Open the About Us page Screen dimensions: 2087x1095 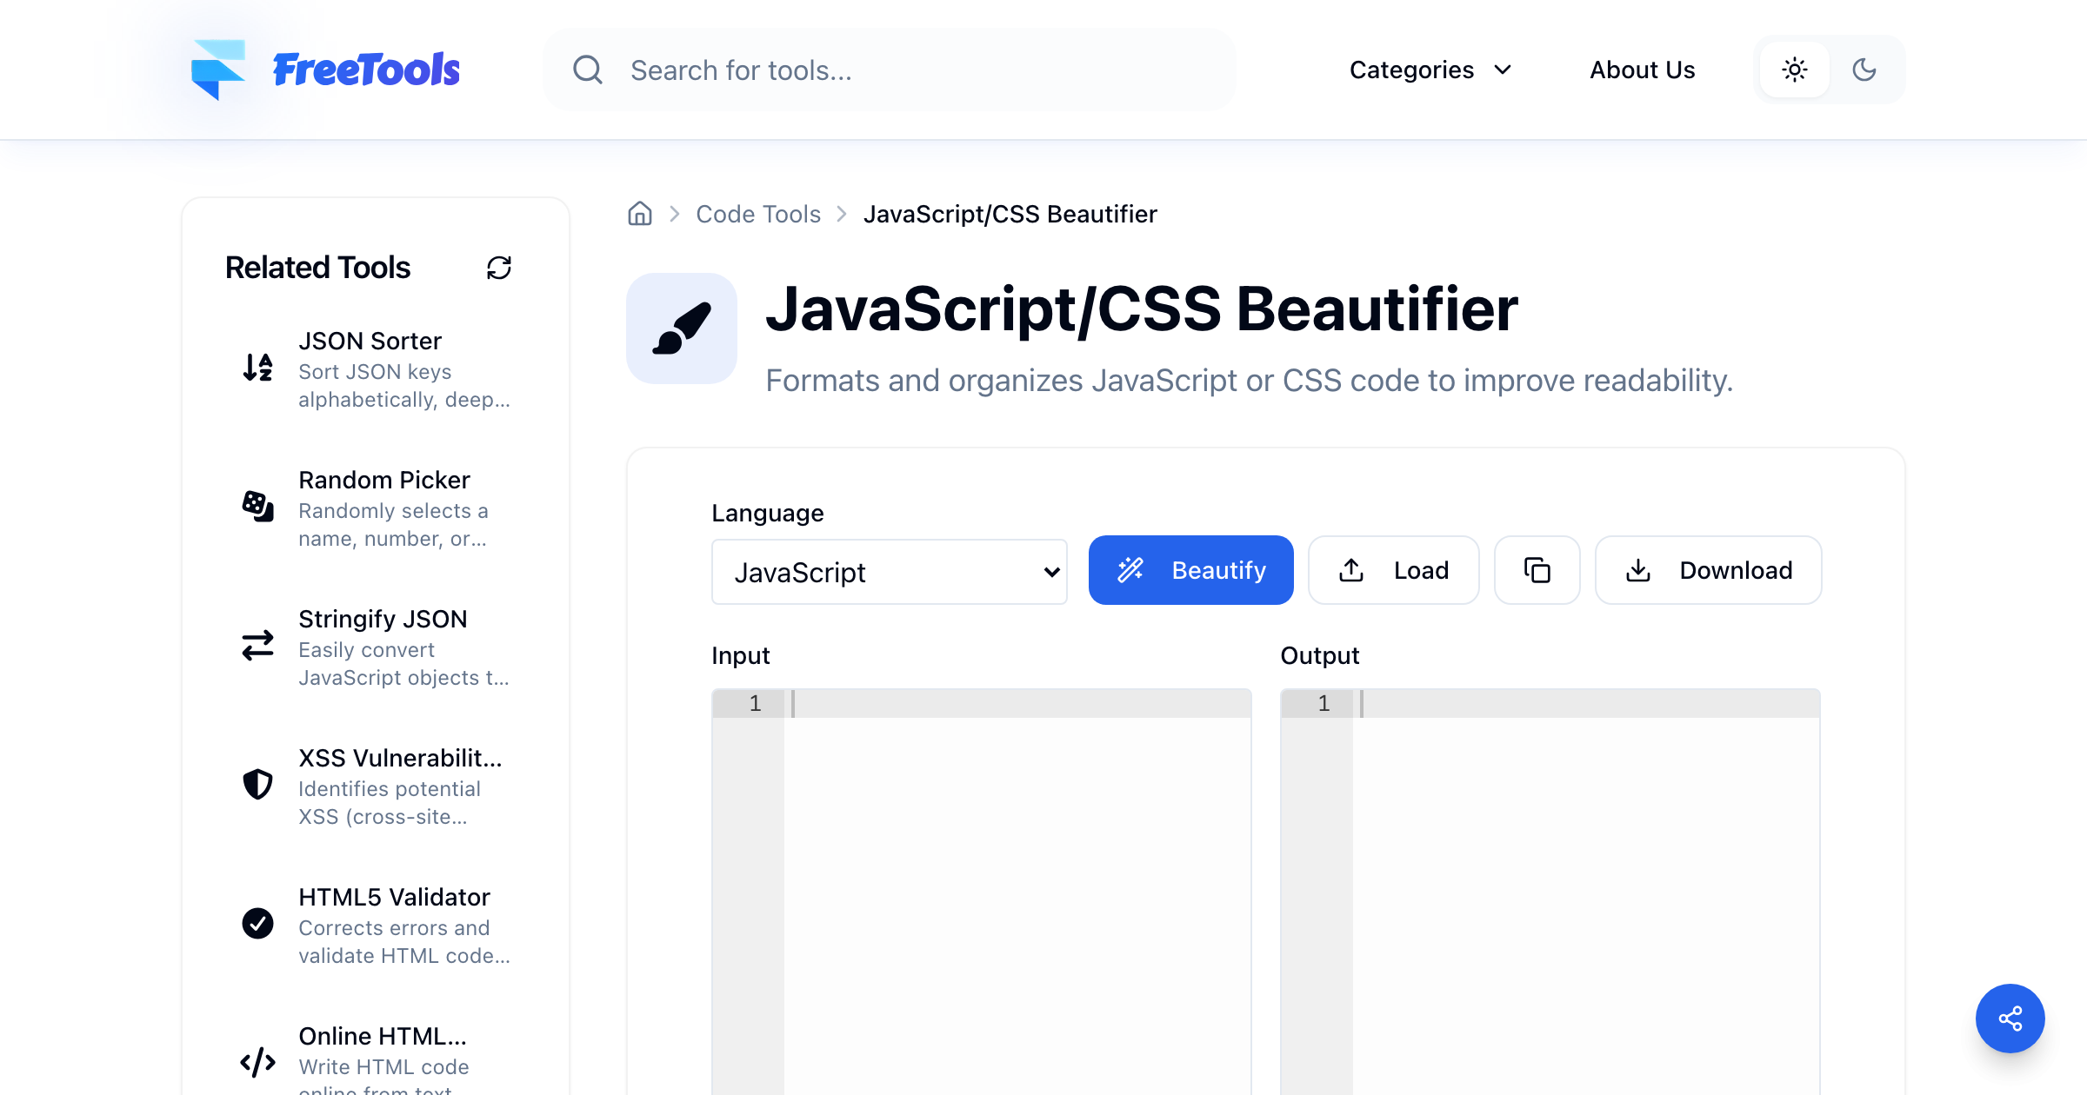click(1642, 70)
